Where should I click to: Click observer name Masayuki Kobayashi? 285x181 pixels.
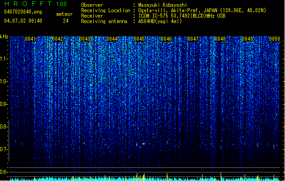tap(163, 5)
